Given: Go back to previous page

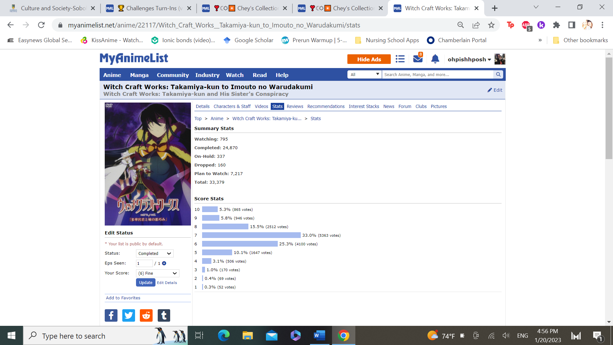Looking at the screenshot, I should [x=11, y=25].
